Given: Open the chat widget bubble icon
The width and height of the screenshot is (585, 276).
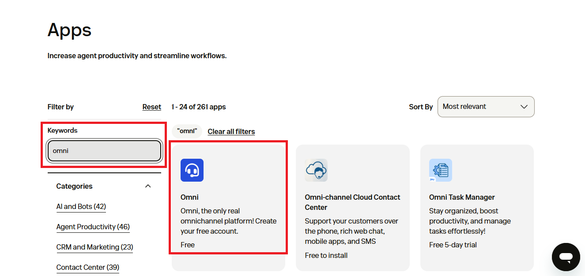Looking at the screenshot, I should click(566, 257).
